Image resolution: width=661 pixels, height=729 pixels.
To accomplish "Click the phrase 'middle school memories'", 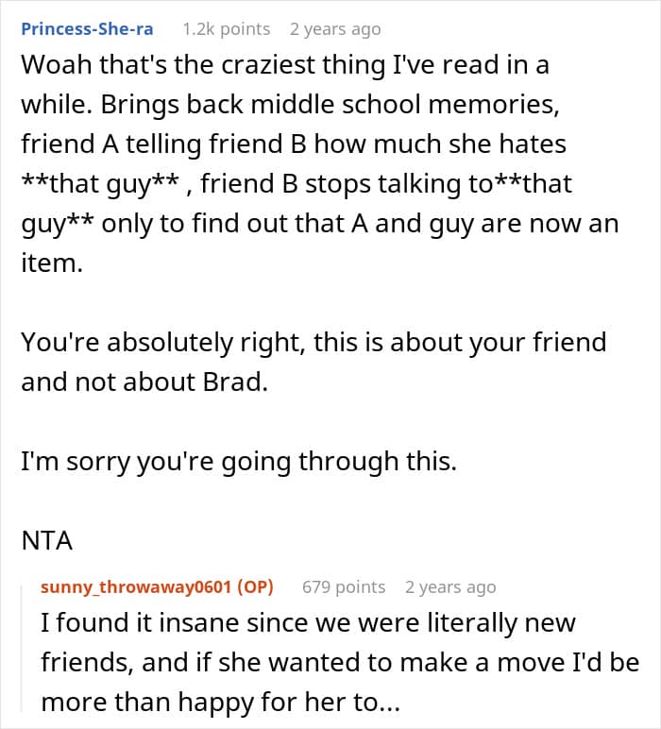I will [x=404, y=104].
